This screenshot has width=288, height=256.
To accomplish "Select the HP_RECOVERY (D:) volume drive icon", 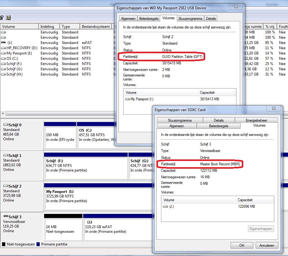I will coord(3,48).
